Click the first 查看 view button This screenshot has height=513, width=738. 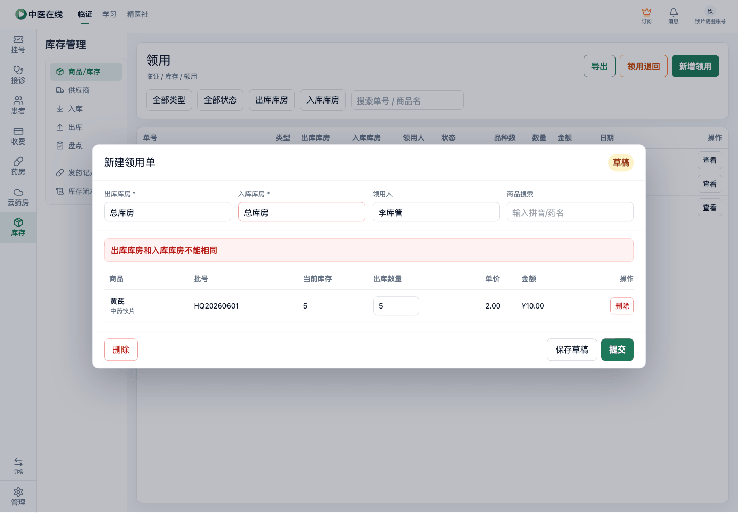710,160
